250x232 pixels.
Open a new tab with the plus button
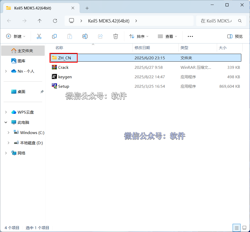pos(87,8)
